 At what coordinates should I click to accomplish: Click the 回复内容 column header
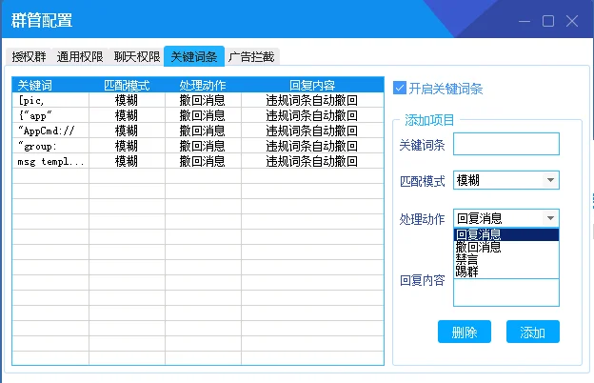[312, 85]
